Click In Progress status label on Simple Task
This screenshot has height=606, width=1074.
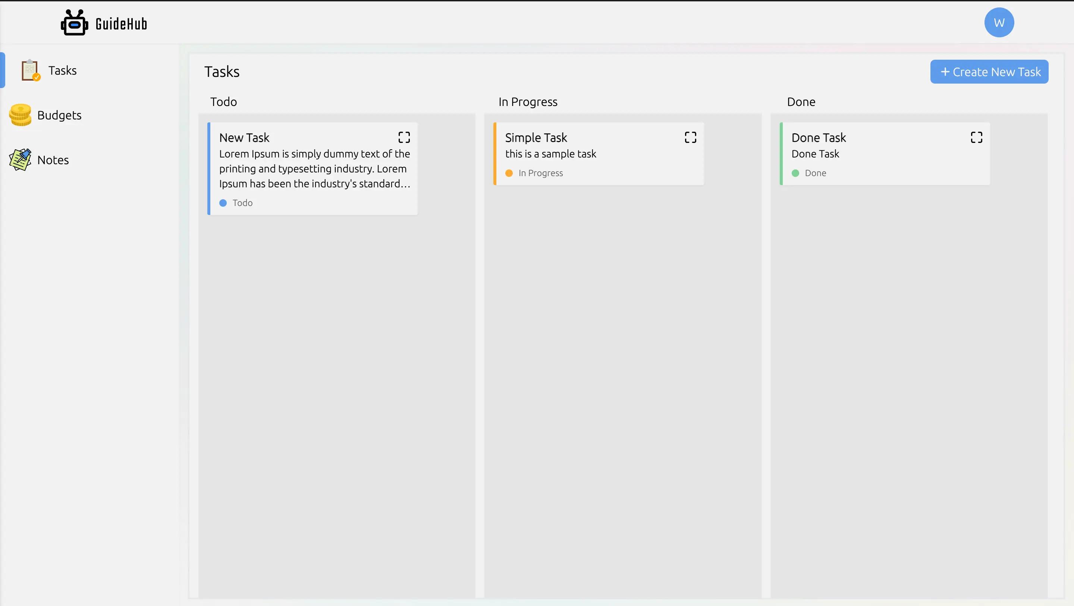(541, 173)
